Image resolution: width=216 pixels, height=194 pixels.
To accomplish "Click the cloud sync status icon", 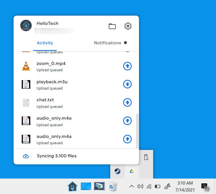I will tap(26, 156).
